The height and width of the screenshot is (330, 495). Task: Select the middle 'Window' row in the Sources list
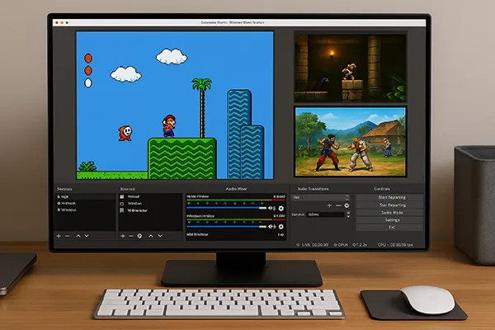pyautogui.click(x=150, y=204)
